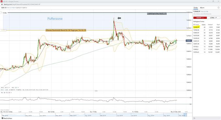Click the IG favicon on browser tab
The width and height of the screenshot is (221, 120).
(2, 1)
